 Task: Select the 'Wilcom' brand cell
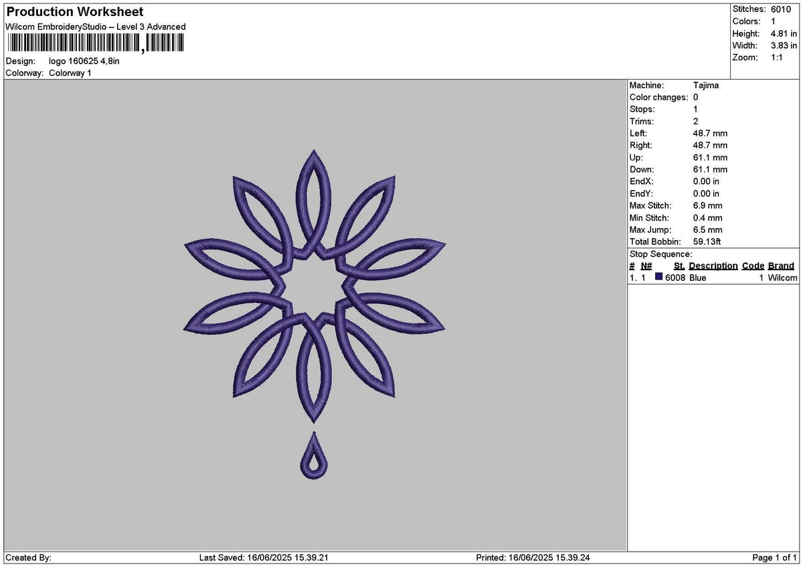783,278
